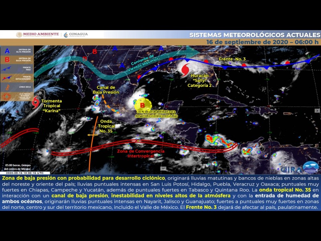Viewport: 321px width, 241px height.
Task: Click the orange circular upper-level high pressure legend icon
Action: (x=7, y=97)
